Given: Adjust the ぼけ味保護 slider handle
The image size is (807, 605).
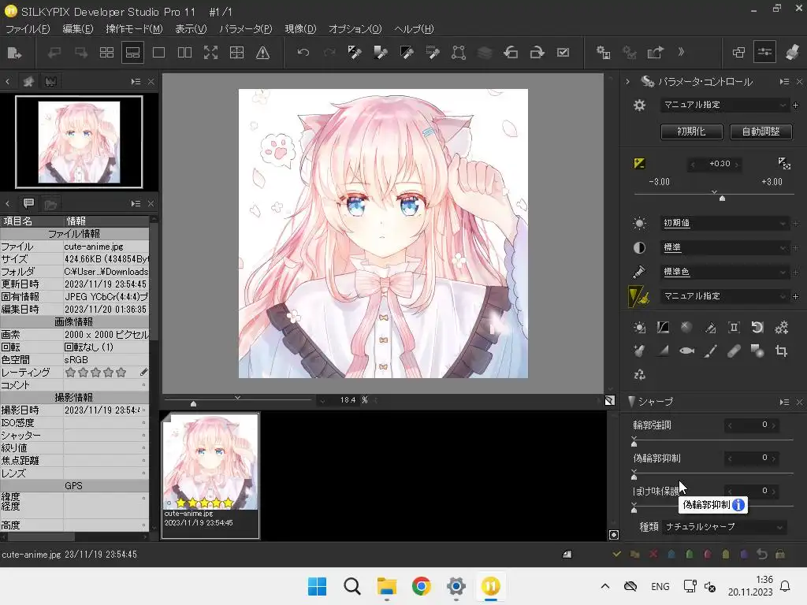Looking at the screenshot, I should 634,510.
